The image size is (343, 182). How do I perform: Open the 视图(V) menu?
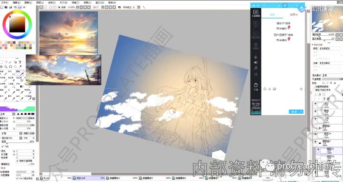point(87,3)
